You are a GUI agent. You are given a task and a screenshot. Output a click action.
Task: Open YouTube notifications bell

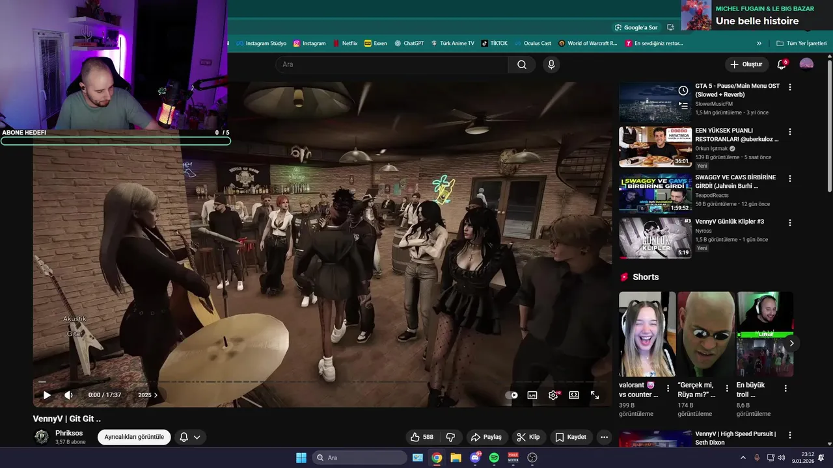click(782, 64)
